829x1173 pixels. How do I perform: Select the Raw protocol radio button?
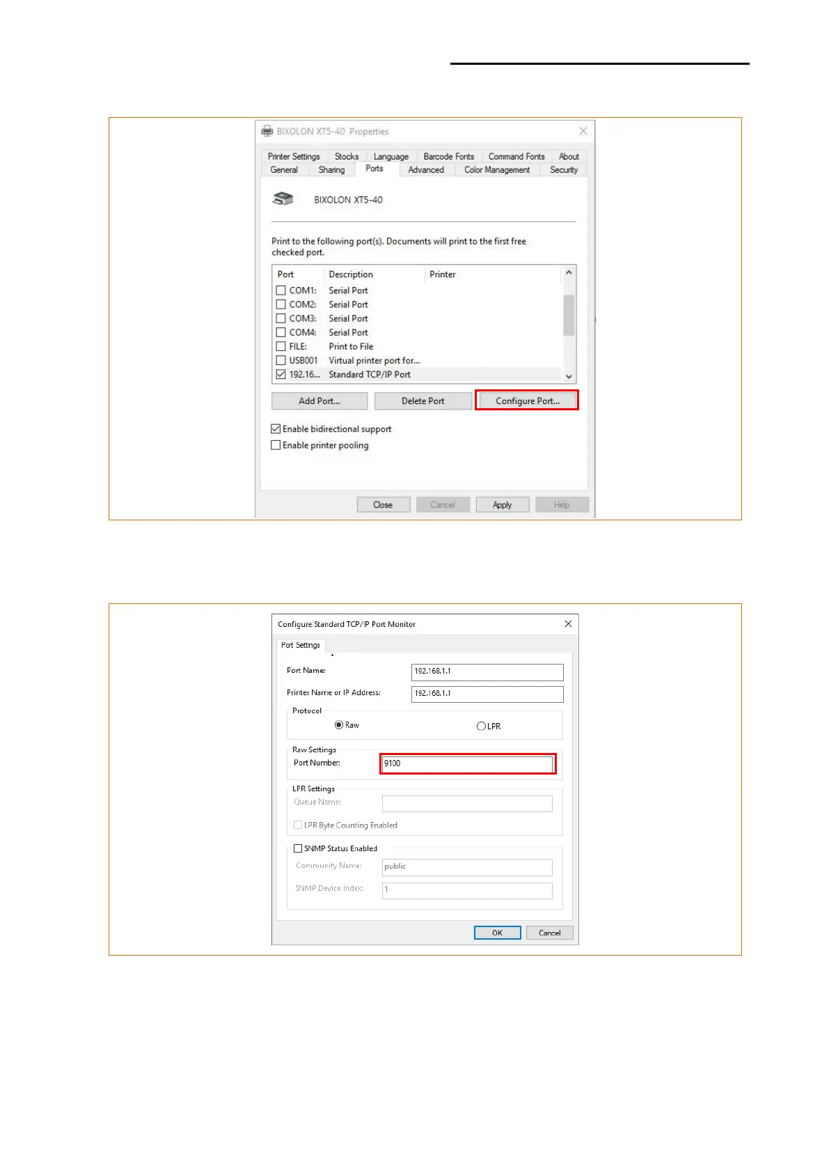pos(339,725)
